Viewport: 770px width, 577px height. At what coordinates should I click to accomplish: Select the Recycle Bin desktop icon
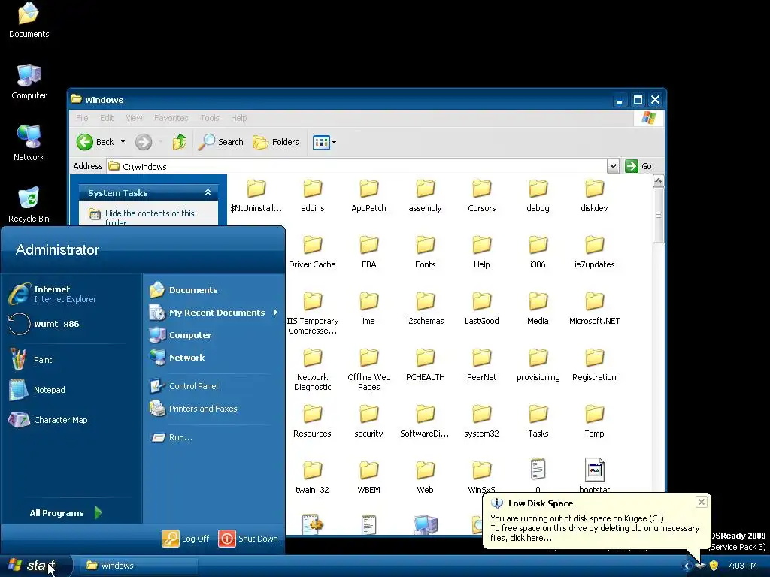click(x=29, y=204)
